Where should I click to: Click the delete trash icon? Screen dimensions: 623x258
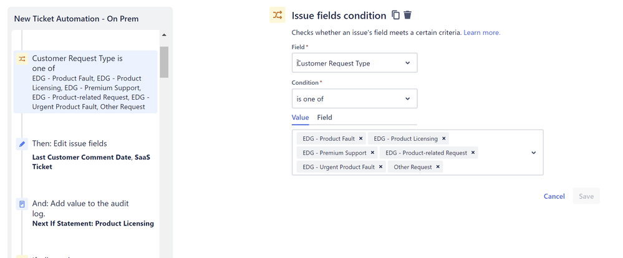click(x=408, y=15)
